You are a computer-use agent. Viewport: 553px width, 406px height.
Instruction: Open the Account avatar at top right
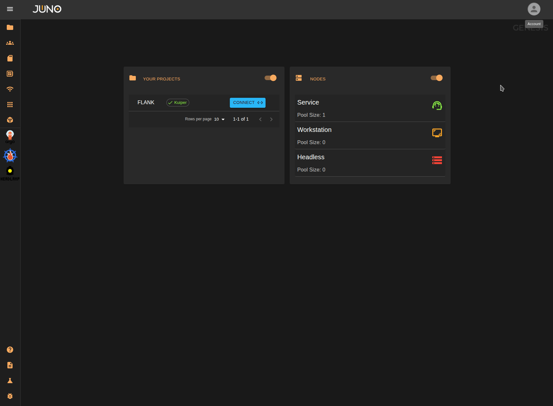(534, 9)
